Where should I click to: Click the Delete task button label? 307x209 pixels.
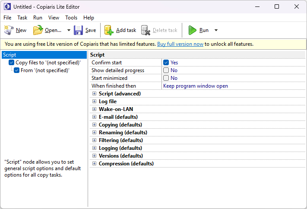point(165,30)
